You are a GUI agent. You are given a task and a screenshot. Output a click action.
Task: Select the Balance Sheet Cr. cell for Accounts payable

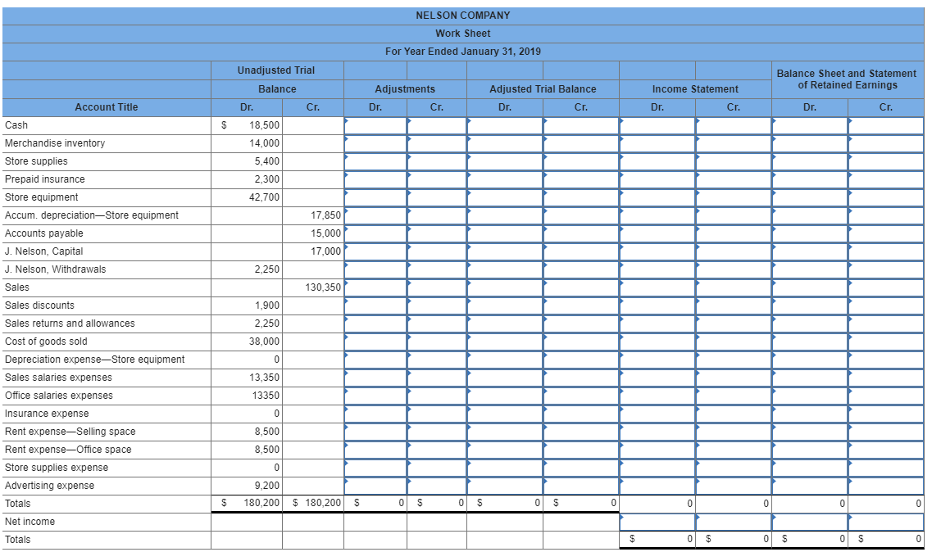pyautogui.click(x=885, y=233)
